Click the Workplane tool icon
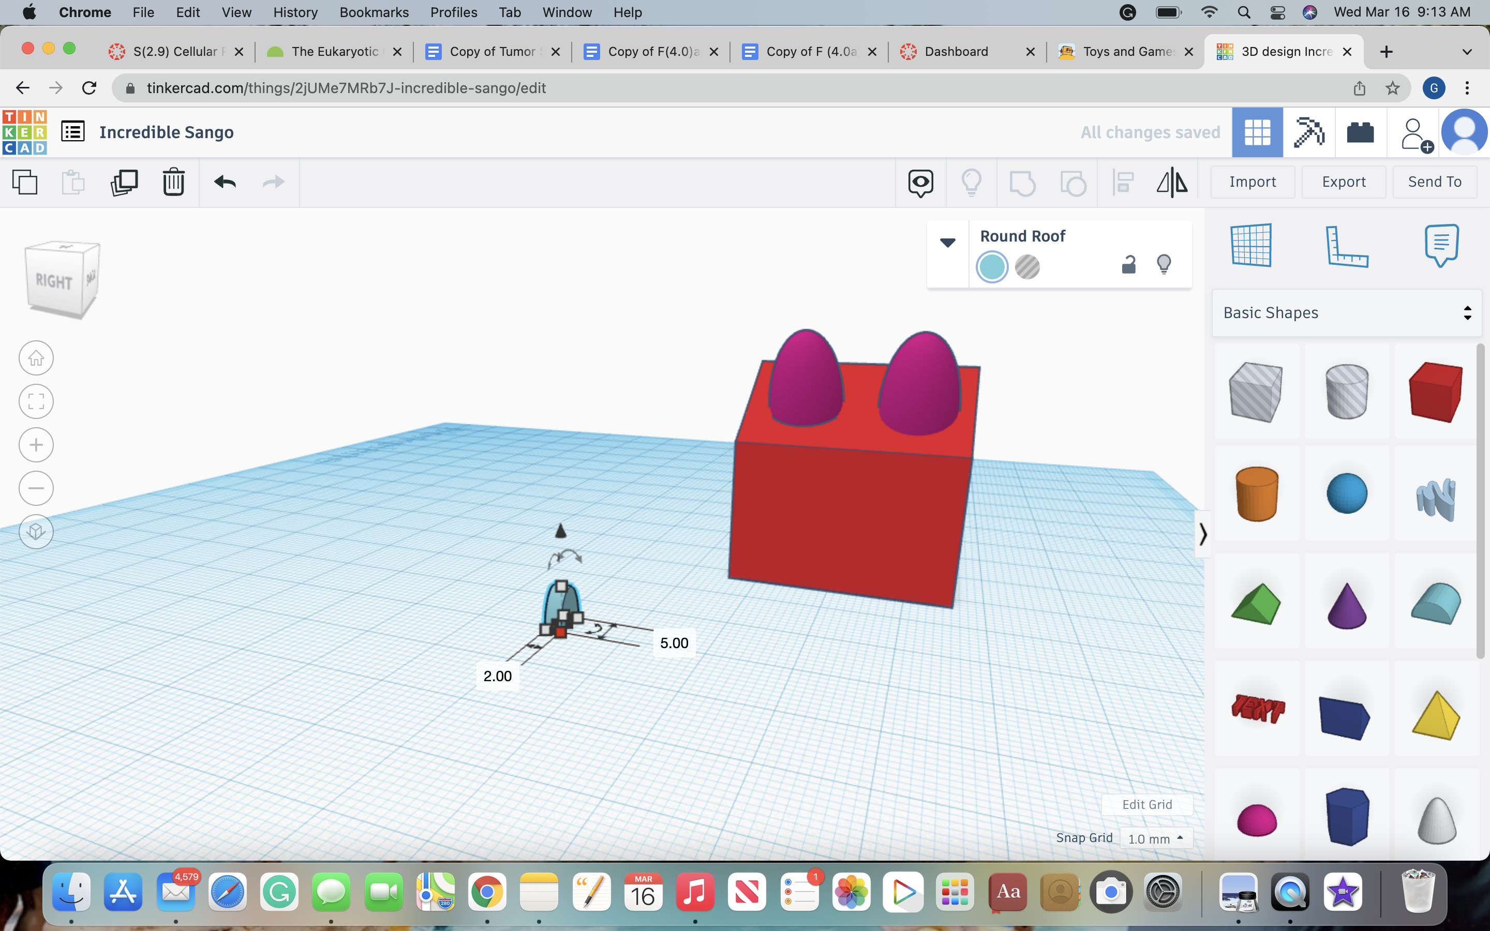1490x931 pixels. (1251, 246)
